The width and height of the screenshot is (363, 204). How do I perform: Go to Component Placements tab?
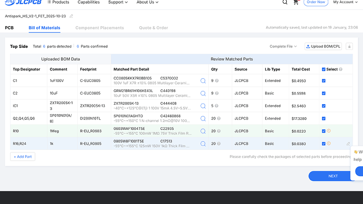pyautogui.click(x=99, y=28)
